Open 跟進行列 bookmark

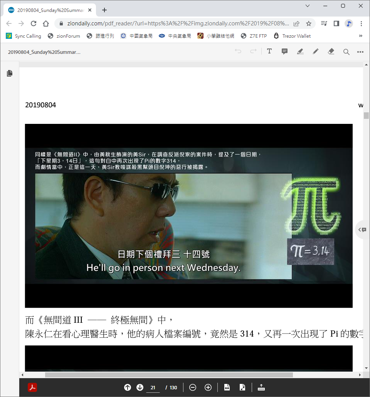coord(101,36)
